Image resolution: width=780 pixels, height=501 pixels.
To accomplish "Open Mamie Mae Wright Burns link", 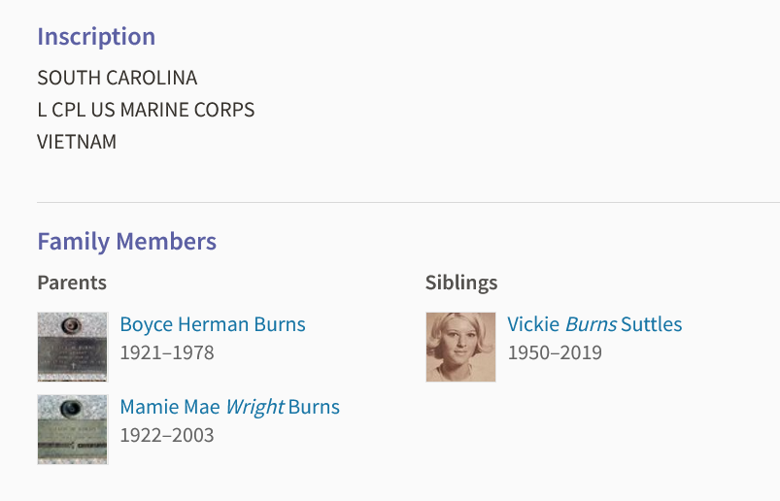I will tap(229, 407).
